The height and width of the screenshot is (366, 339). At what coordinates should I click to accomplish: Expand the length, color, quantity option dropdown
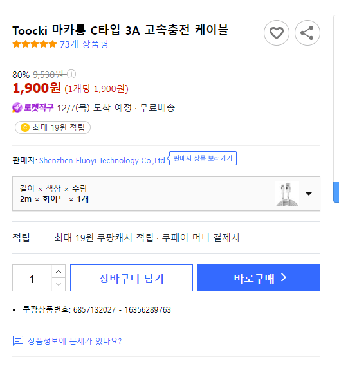tap(166, 194)
